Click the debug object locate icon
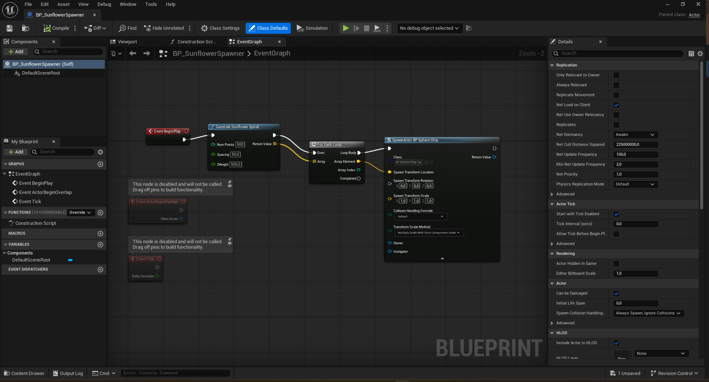709x382 pixels. click(469, 28)
